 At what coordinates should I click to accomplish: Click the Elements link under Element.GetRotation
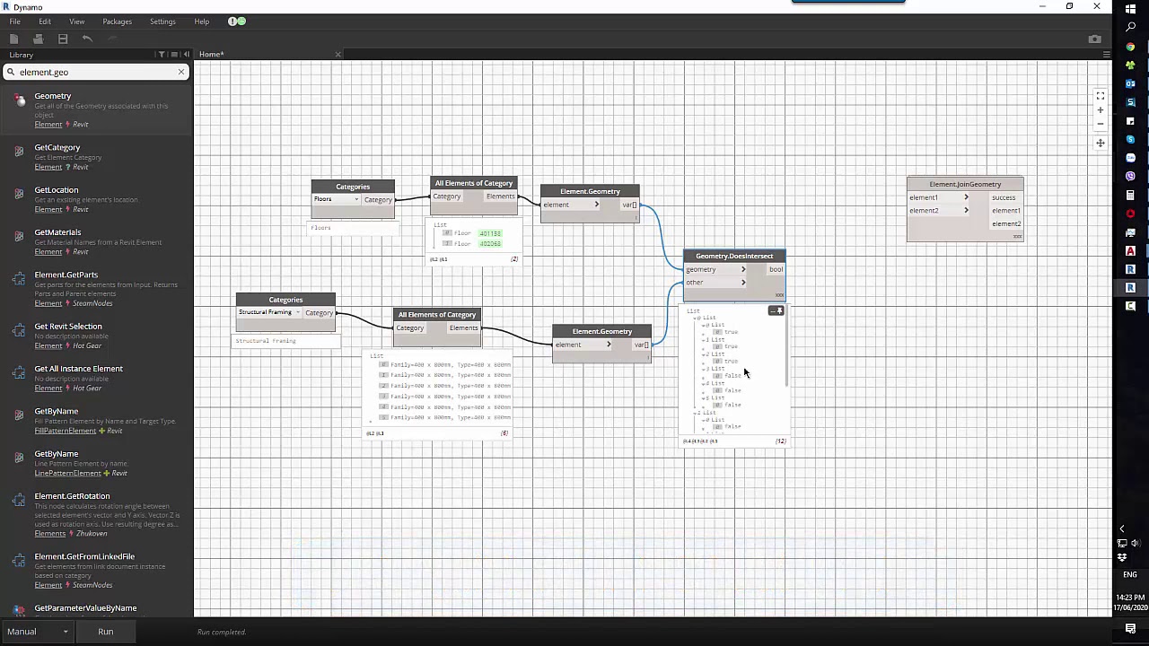coord(50,534)
